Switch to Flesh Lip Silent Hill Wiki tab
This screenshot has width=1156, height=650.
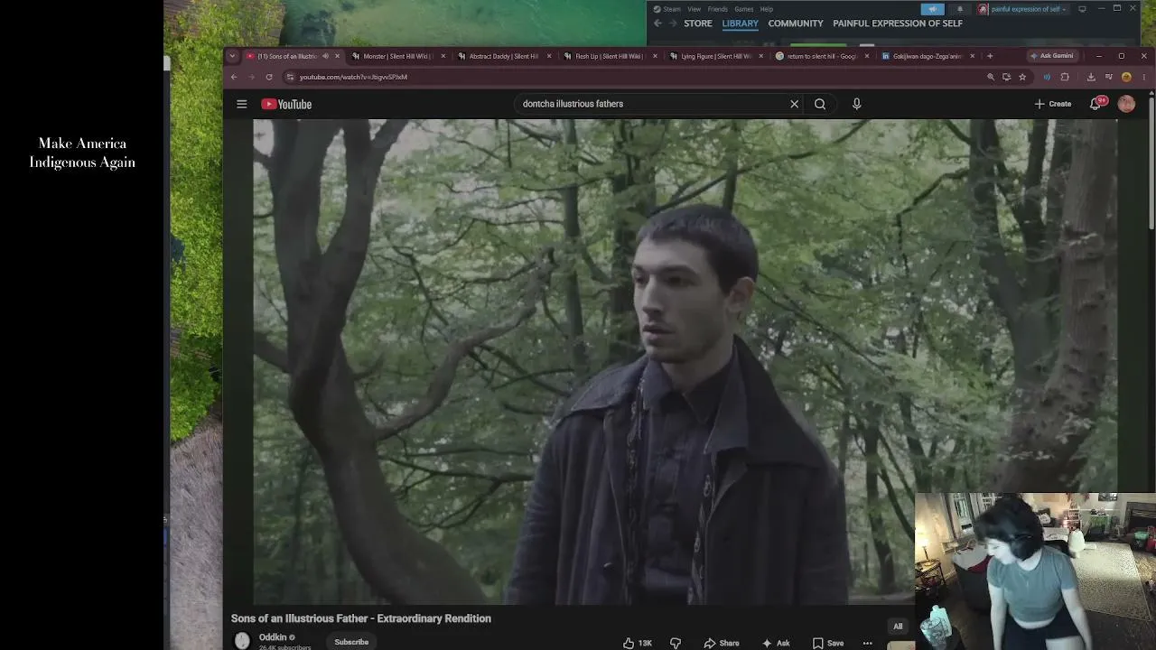click(x=610, y=56)
